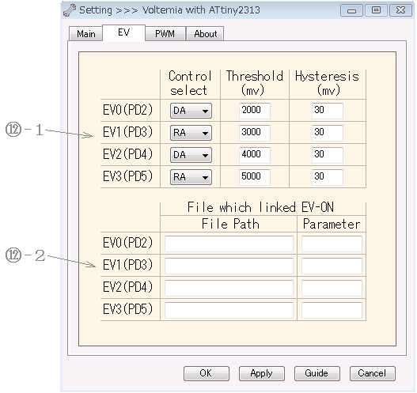417x393 pixels.
Task: Focus the EV2 threshold field showing 4000
Action: coord(255,155)
